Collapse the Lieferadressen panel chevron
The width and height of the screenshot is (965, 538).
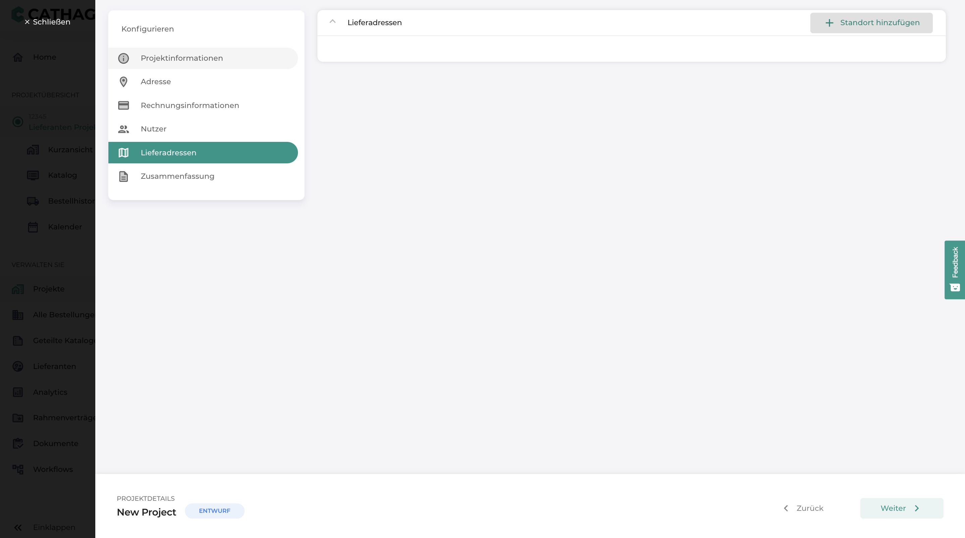(332, 22)
